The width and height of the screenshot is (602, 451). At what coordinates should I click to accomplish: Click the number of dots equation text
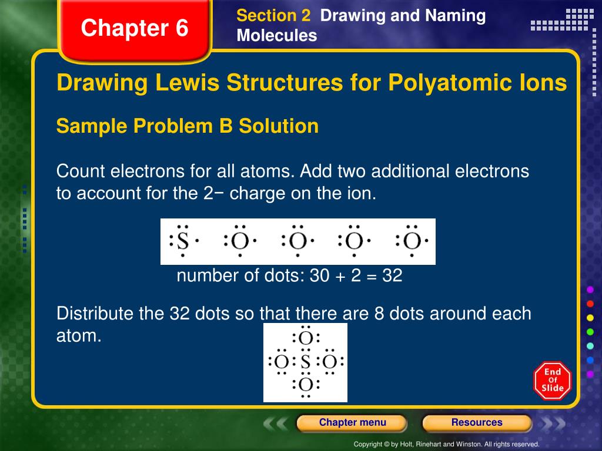pos(289,276)
